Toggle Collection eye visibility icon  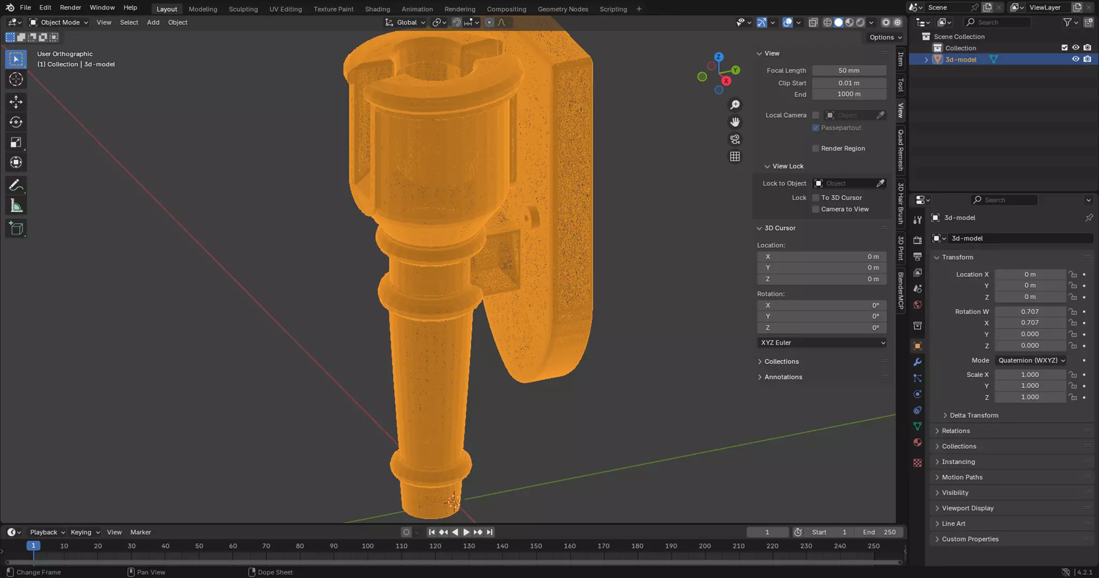tap(1075, 48)
